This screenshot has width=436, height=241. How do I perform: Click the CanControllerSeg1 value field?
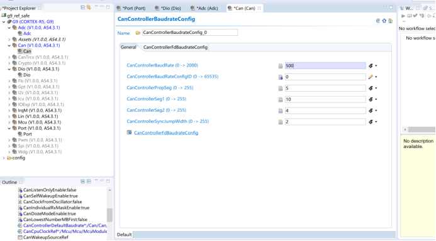coord(325,99)
